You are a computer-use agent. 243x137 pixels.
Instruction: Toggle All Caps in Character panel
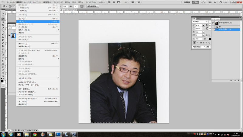(201, 43)
